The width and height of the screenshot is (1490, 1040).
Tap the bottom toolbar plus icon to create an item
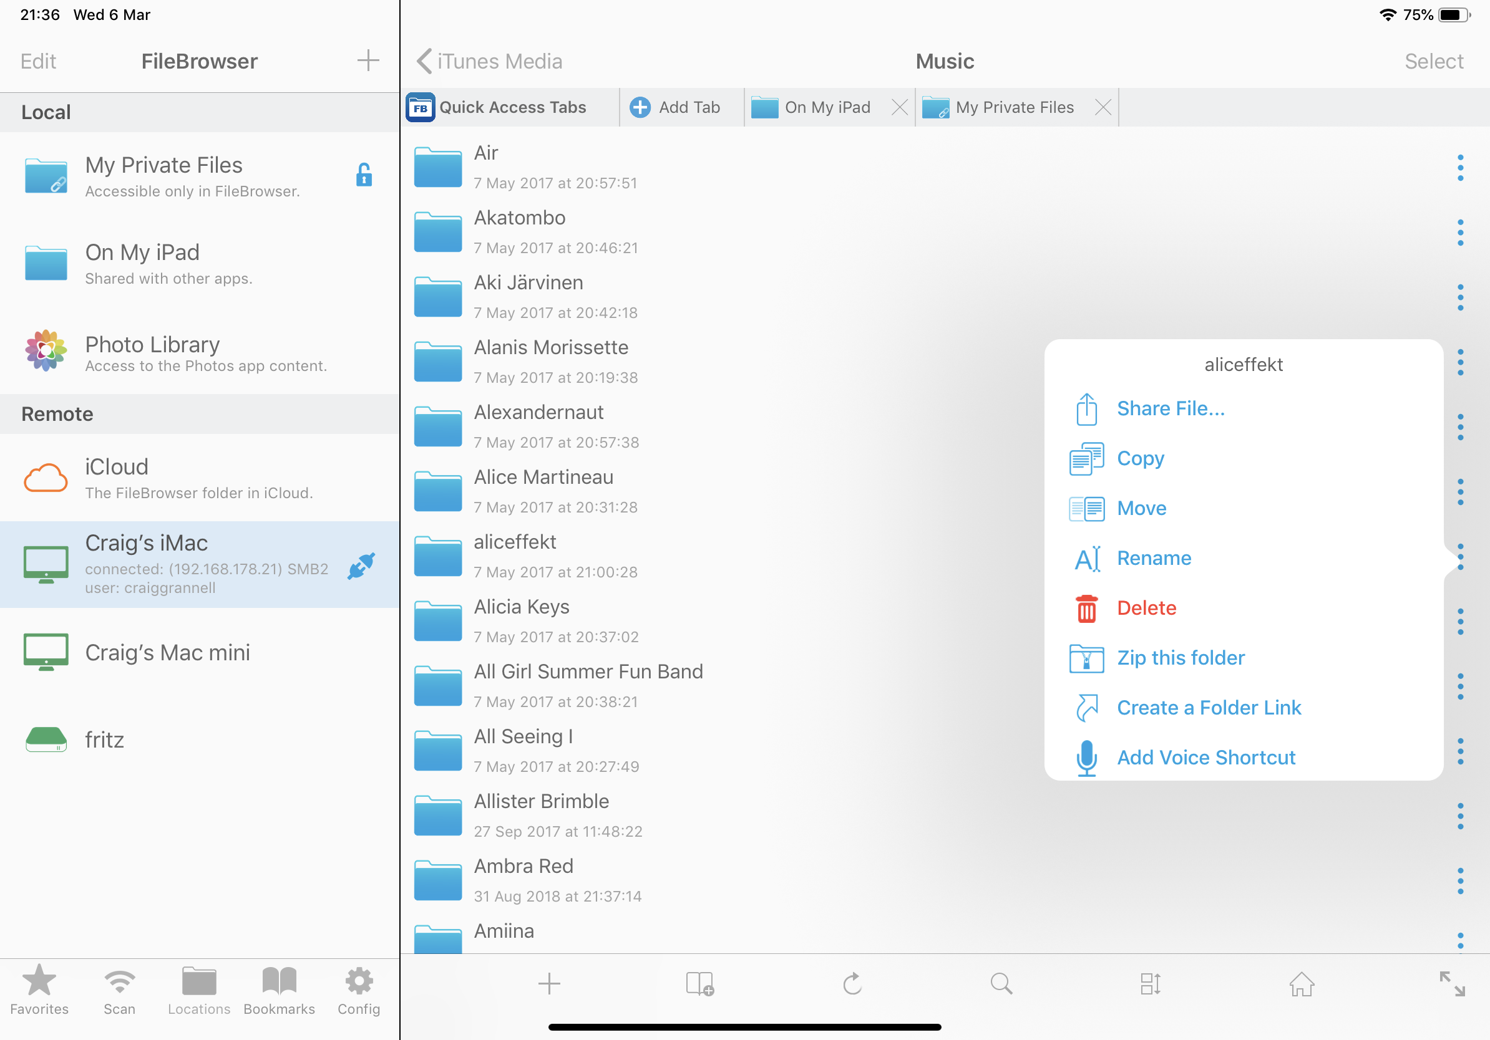pyautogui.click(x=549, y=984)
